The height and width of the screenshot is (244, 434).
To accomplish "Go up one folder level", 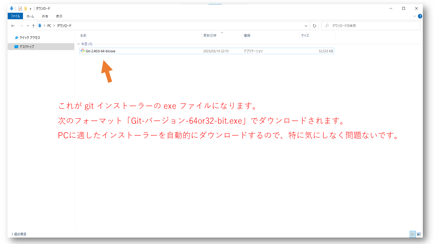I will coord(33,26).
